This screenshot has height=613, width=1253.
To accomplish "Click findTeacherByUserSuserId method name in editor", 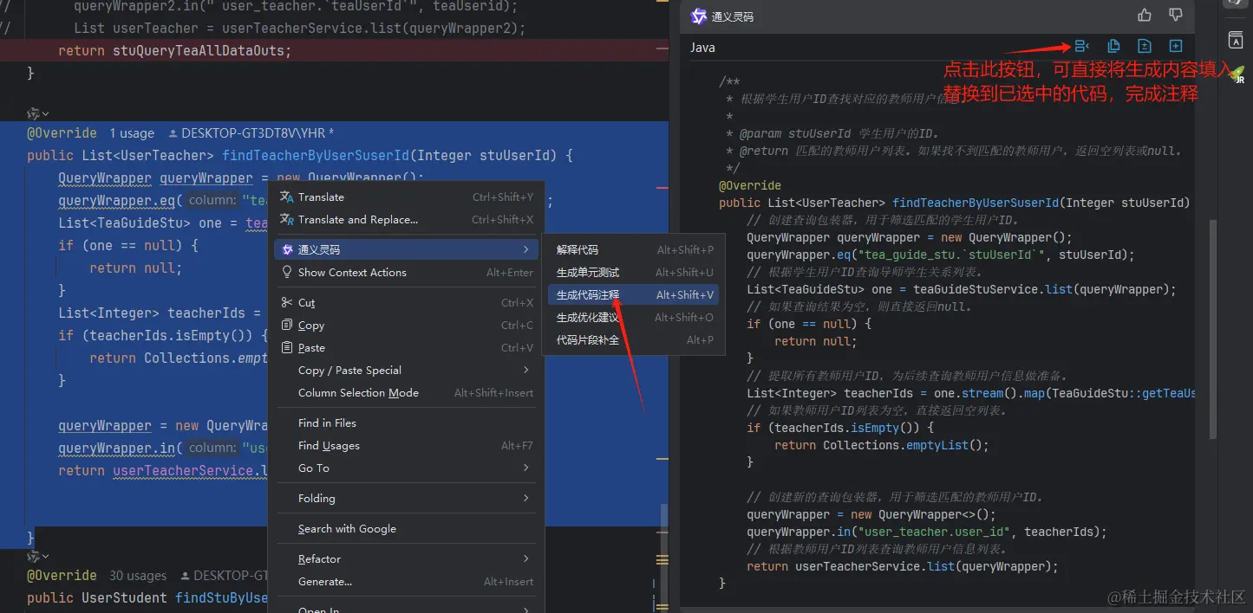I will (x=315, y=156).
